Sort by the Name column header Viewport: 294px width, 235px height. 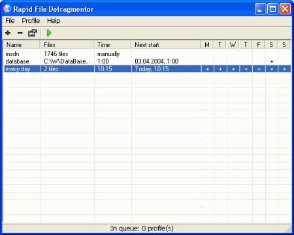[22, 44]
